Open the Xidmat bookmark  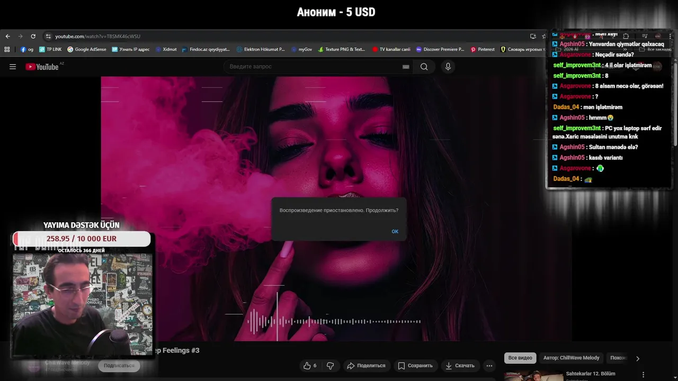click(x=166, y=49)
